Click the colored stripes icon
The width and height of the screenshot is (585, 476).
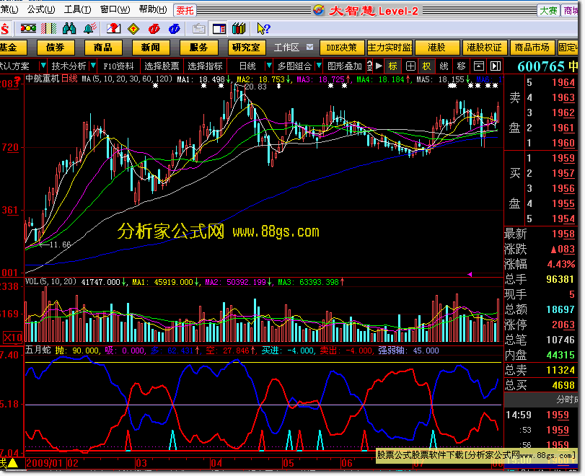point(48,28)
